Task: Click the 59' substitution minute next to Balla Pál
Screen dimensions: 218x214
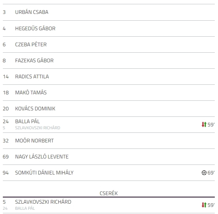Action: click(211, 125)
